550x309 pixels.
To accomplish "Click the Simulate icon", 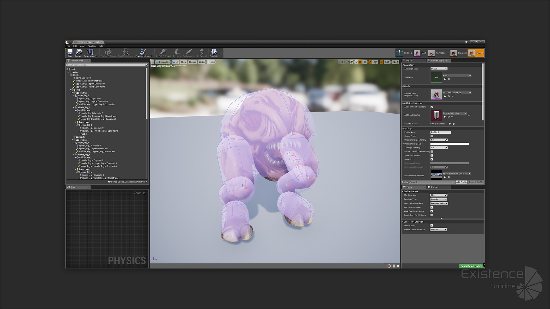I will pos(214,52).
